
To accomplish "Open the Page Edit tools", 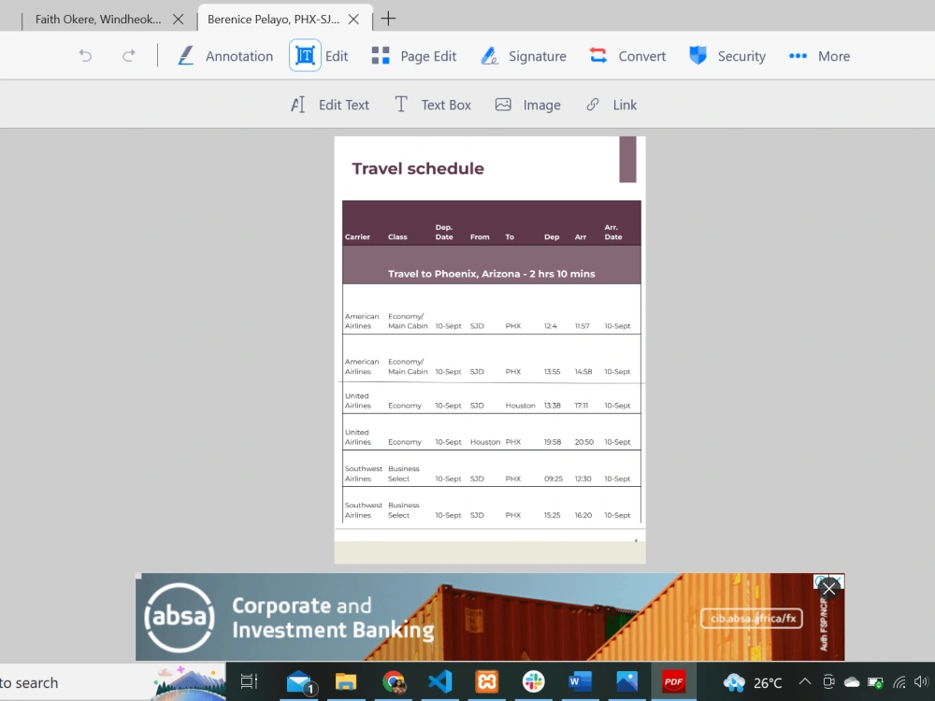I will pyautogui.click(x=414, y=56).
